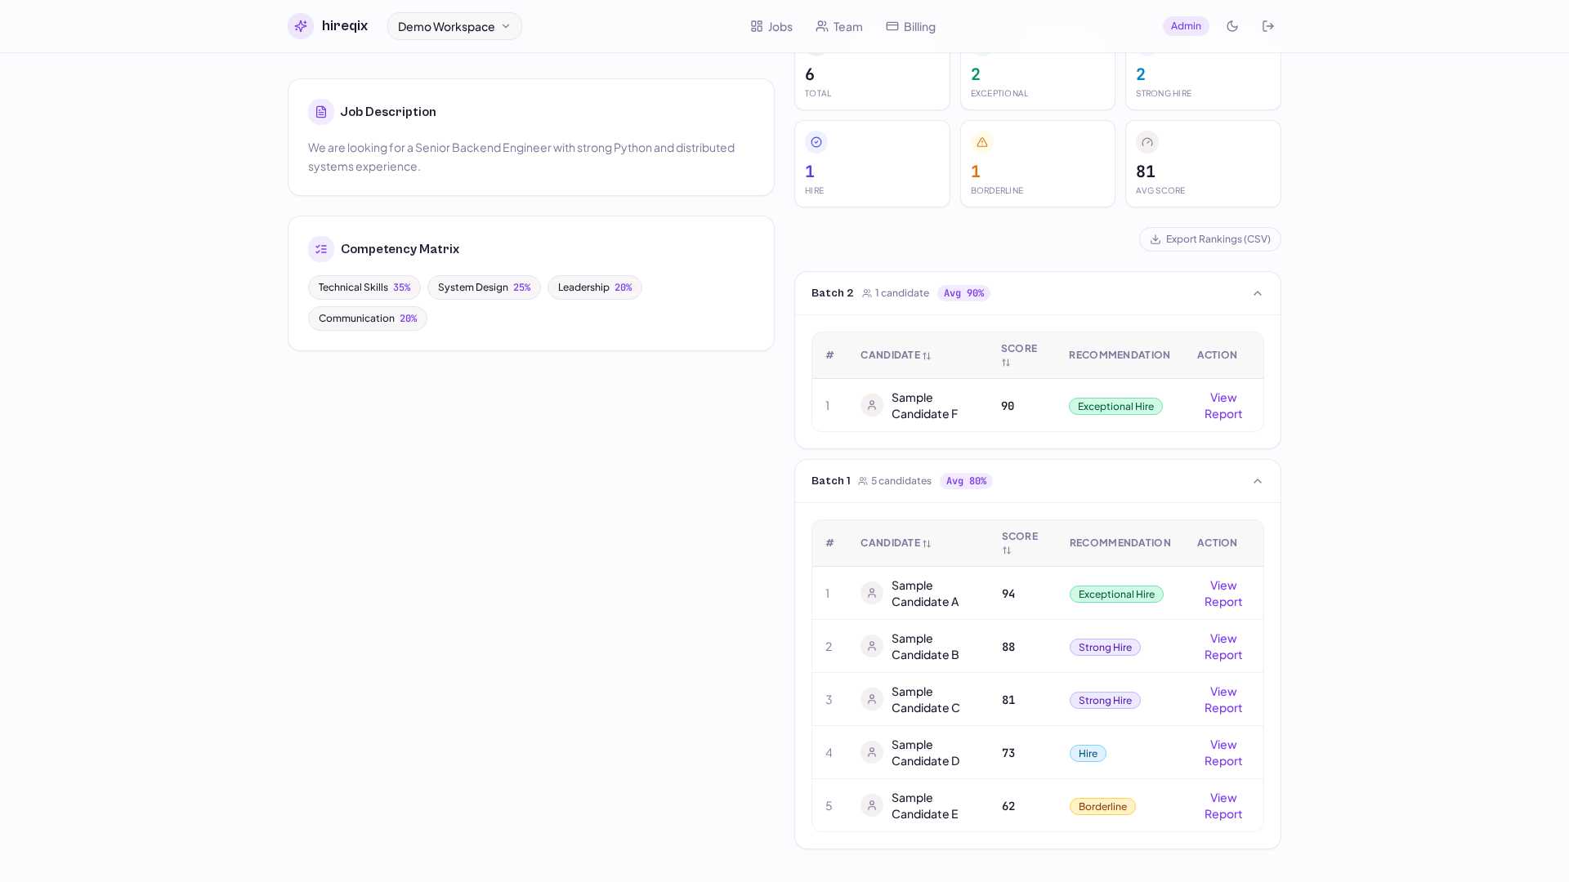The image size is (1569, 882).
Task: View Report for Sample Candidate D
Action: (1223, 753)
